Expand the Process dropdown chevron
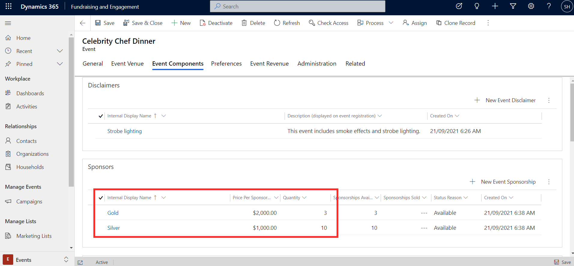Viewport: 574px width, 266px height. (391, 23)
